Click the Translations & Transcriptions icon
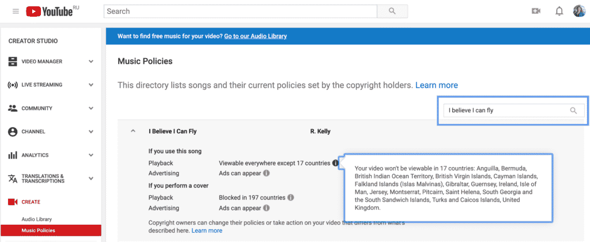Viewport: 590px width, 242px height. [13, 179]
